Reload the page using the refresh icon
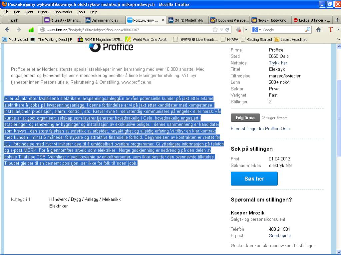 (x=227, y=30)
